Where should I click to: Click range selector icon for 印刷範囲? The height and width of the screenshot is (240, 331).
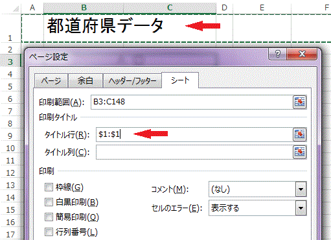pos(300,102)
